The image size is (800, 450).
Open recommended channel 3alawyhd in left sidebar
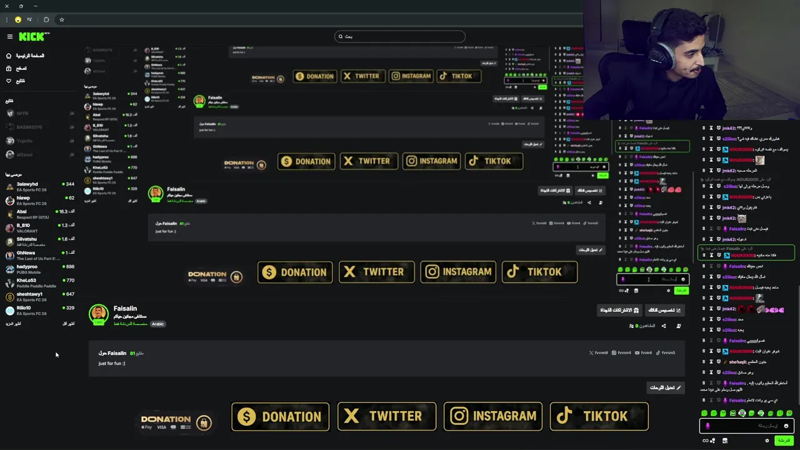(x=40, y=187)
